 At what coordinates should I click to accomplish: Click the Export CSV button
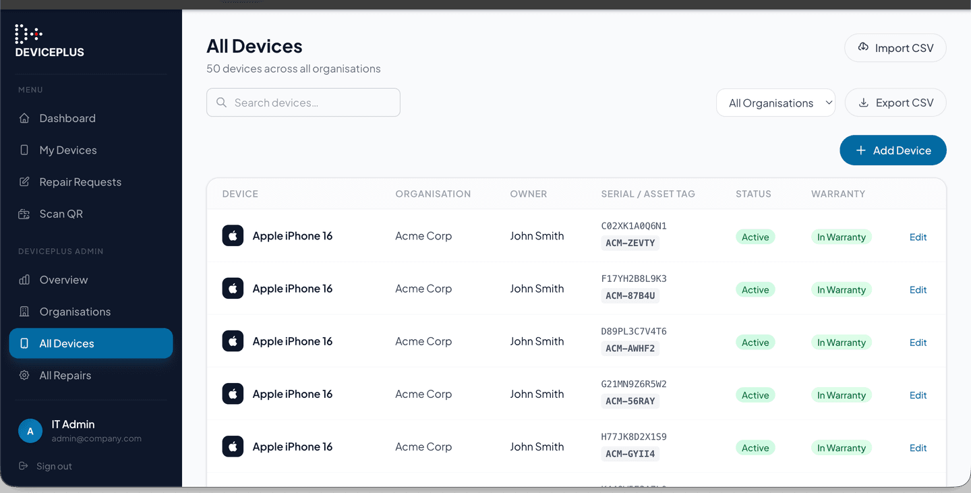(x=895, y=103)
